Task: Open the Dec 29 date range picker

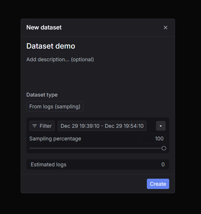Action: (102, 126)
